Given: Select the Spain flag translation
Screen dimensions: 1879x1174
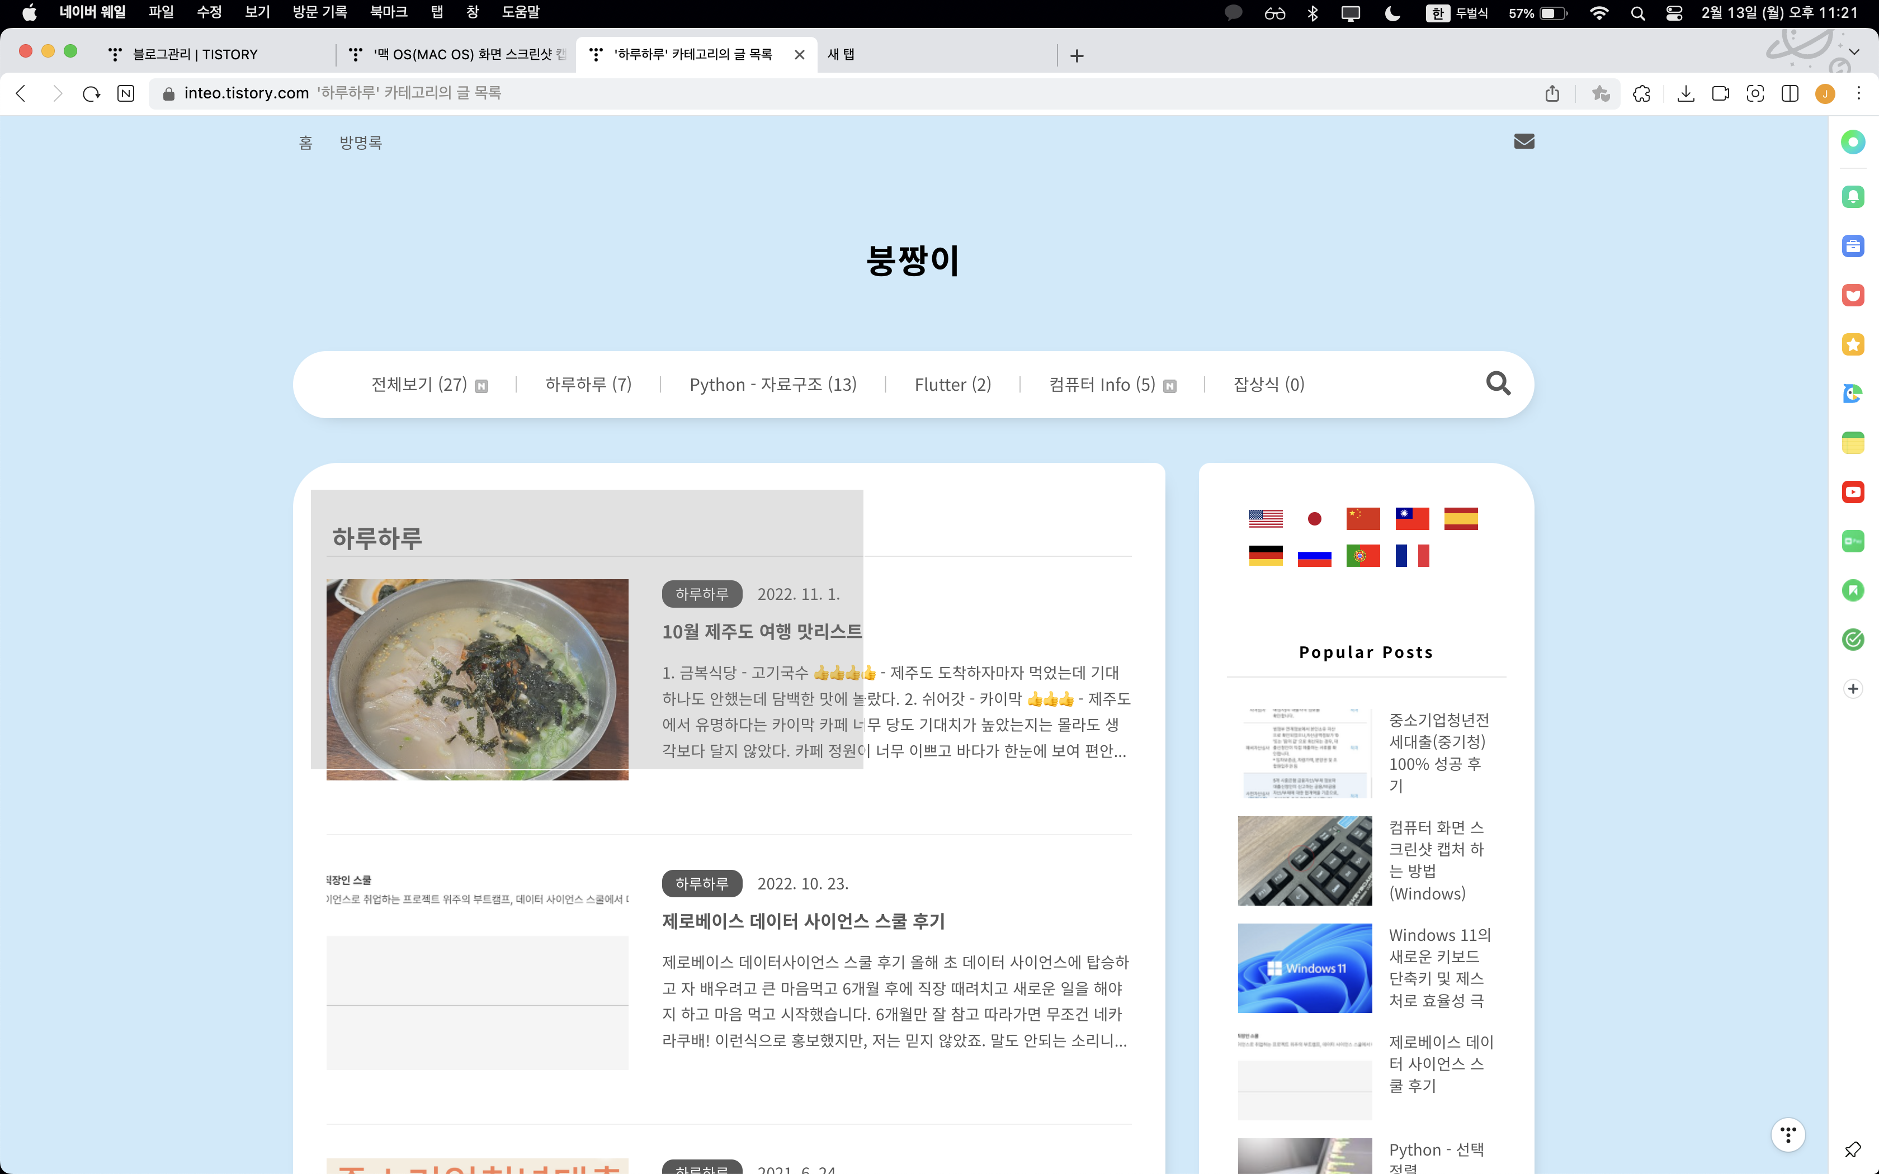Looking at the screenshot, I should (1461, 518).
